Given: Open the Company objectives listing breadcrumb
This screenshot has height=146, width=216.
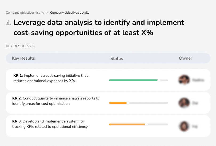Looking at the screenshot, I should tap(25, 13).
